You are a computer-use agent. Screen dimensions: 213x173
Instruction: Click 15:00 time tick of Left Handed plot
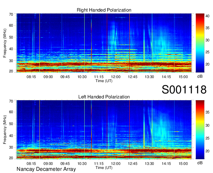[x=183, y=164]
